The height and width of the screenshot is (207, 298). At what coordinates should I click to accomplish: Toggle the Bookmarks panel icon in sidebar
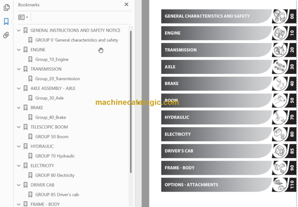(6, 21)
